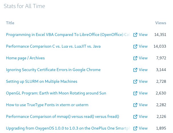Open 'Performance Comparison C vs. Lua' title link
The width and height of the screenshot is (173, 133).
point(53,47)
